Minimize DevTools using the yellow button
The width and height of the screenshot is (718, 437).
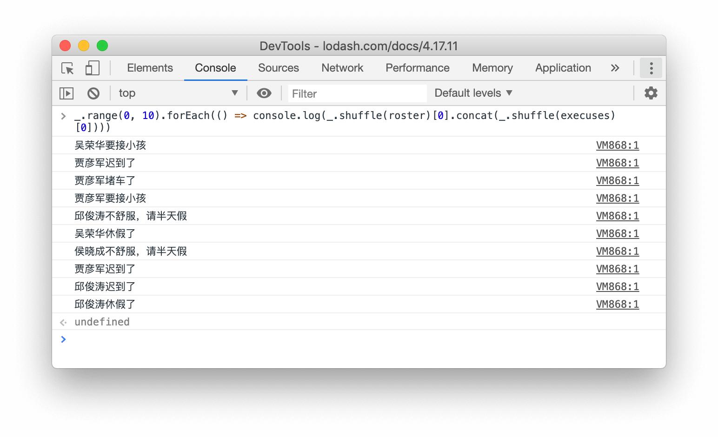click(x=84, y=46)
